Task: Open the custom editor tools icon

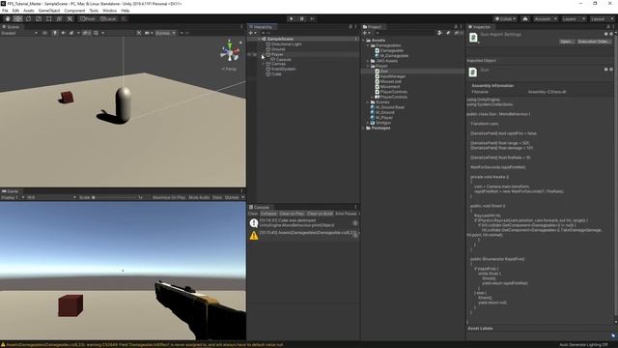Action: 70,19
